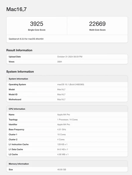
Task: Click the Single-Core Score label
Action: pyautogui.click(x=37, y=30)
